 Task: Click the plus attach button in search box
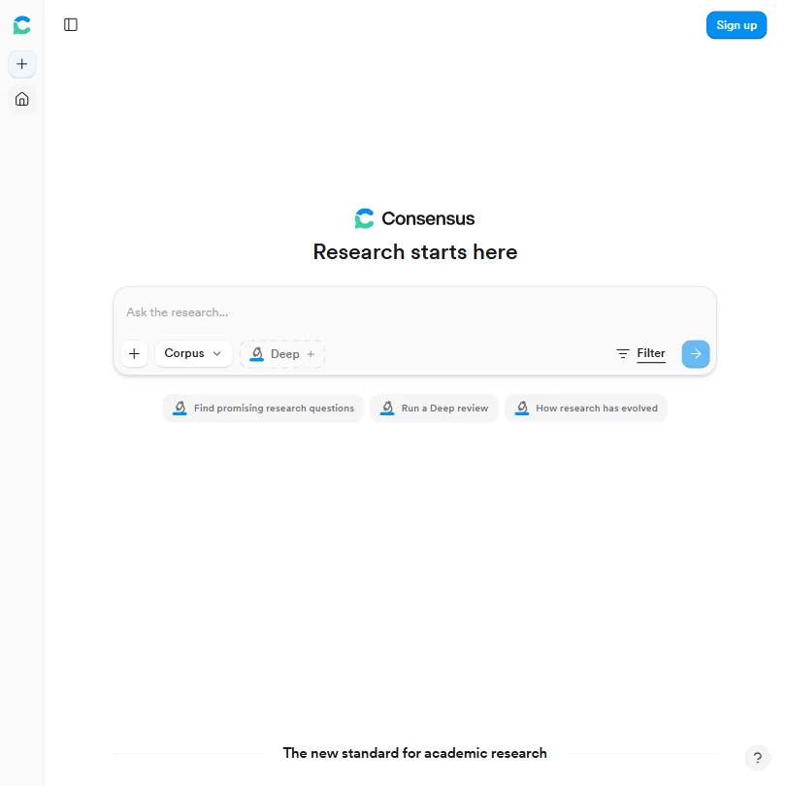point(134,354)
